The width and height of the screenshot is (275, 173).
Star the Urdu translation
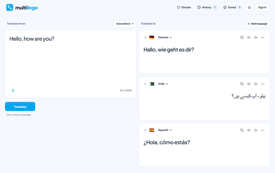click(256, 84)
